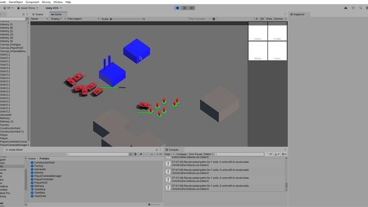The width and height of the screenshot is (368, 207).
Task: Click the Project panel lock icon
Action: coord(157,149)
